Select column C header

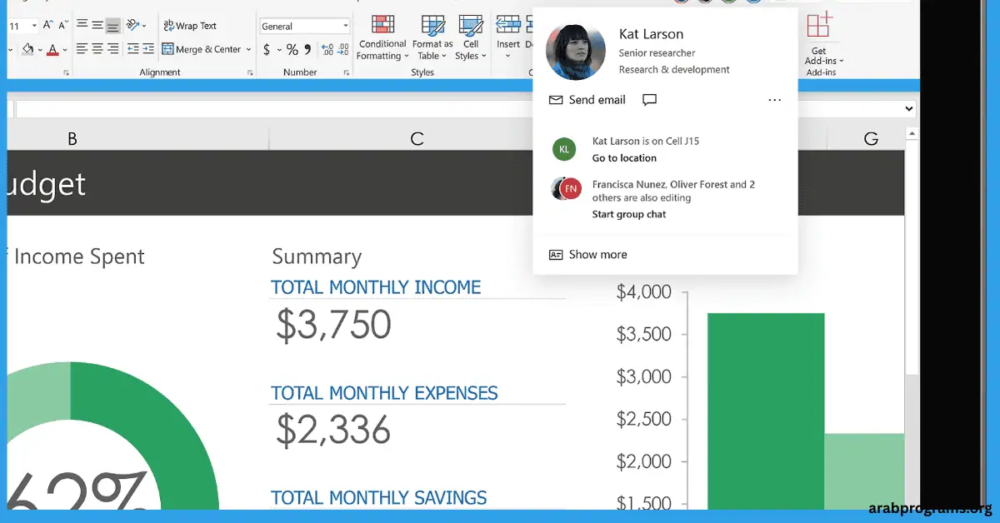tap(417, 138)
